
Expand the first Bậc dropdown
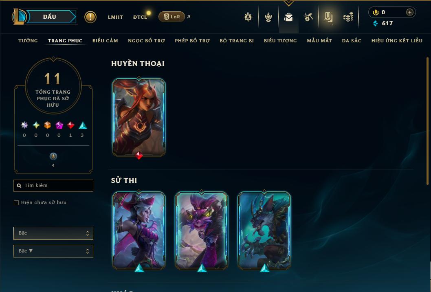click(53, 233)
